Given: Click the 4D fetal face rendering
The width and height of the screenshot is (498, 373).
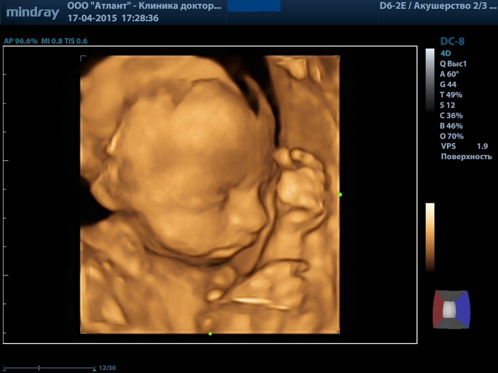Looking at the screenshot, I should click(210, 194).
